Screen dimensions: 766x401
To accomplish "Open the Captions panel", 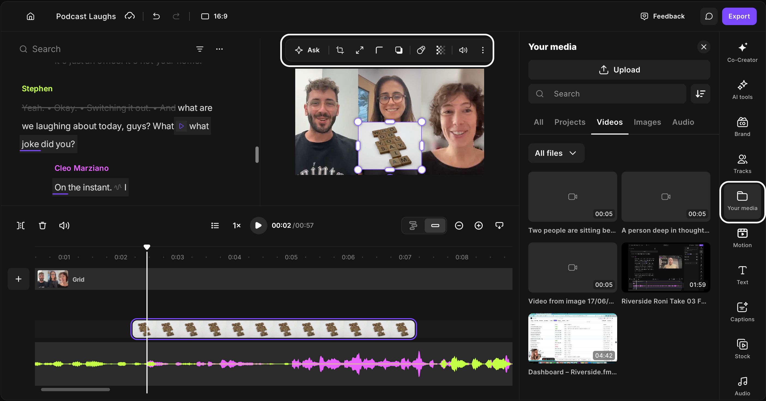I will pos(742,312).
